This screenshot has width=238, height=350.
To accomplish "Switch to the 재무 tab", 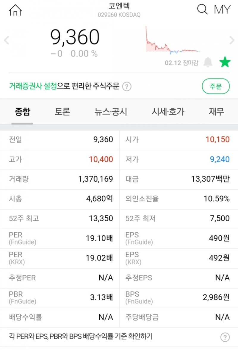I will (216, 111).
